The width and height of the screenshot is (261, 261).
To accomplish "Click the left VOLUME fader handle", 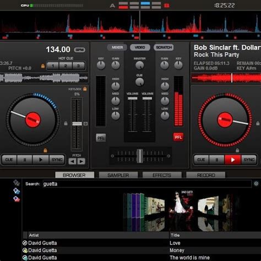I will click(133, 99).
